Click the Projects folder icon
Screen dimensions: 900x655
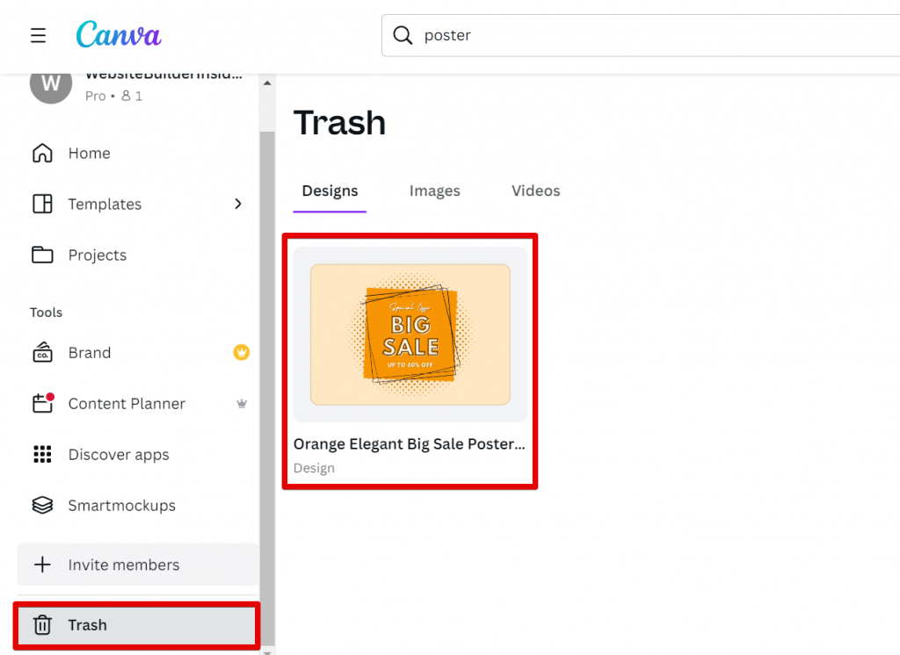42,256
